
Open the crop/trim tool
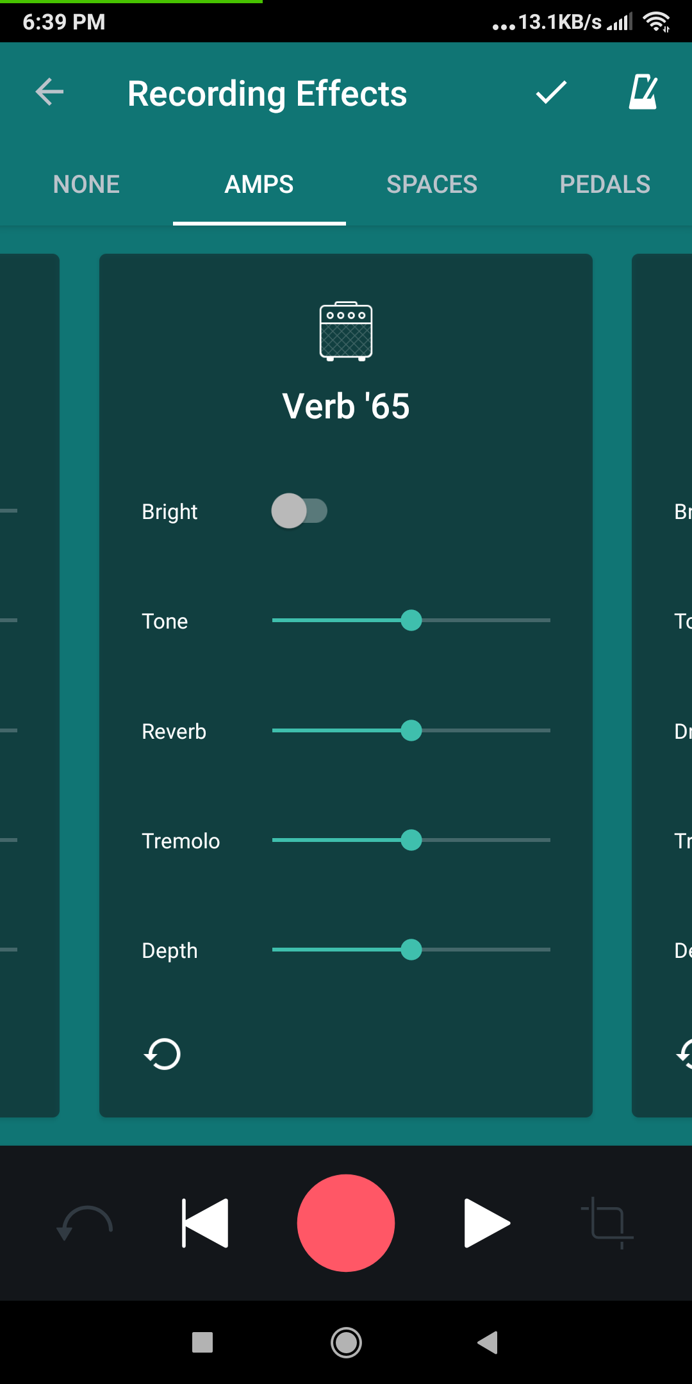pyautogui.click(x=607, y=1223)
